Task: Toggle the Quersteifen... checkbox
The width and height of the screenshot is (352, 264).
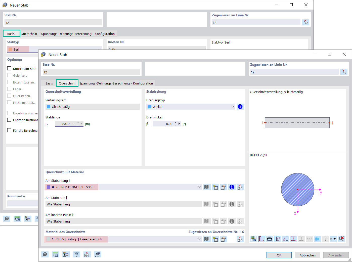Action: pos(9,96)
